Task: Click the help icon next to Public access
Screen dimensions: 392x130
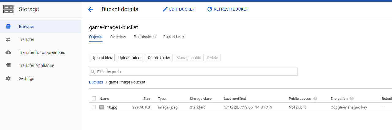Action: tap(315, 99)
